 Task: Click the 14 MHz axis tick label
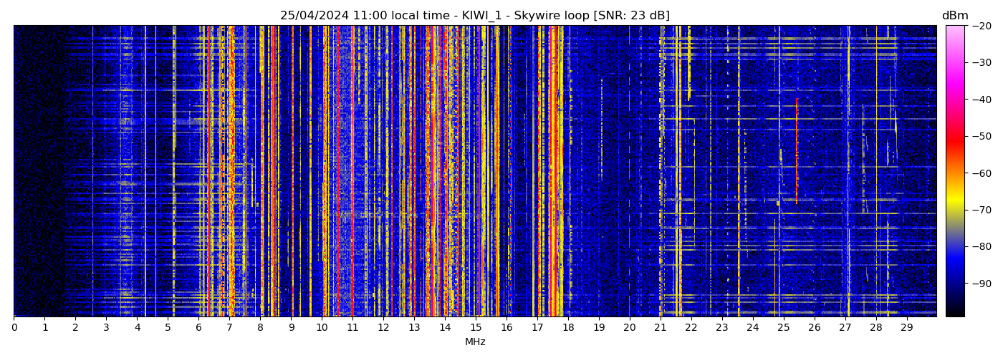point(445,327)
